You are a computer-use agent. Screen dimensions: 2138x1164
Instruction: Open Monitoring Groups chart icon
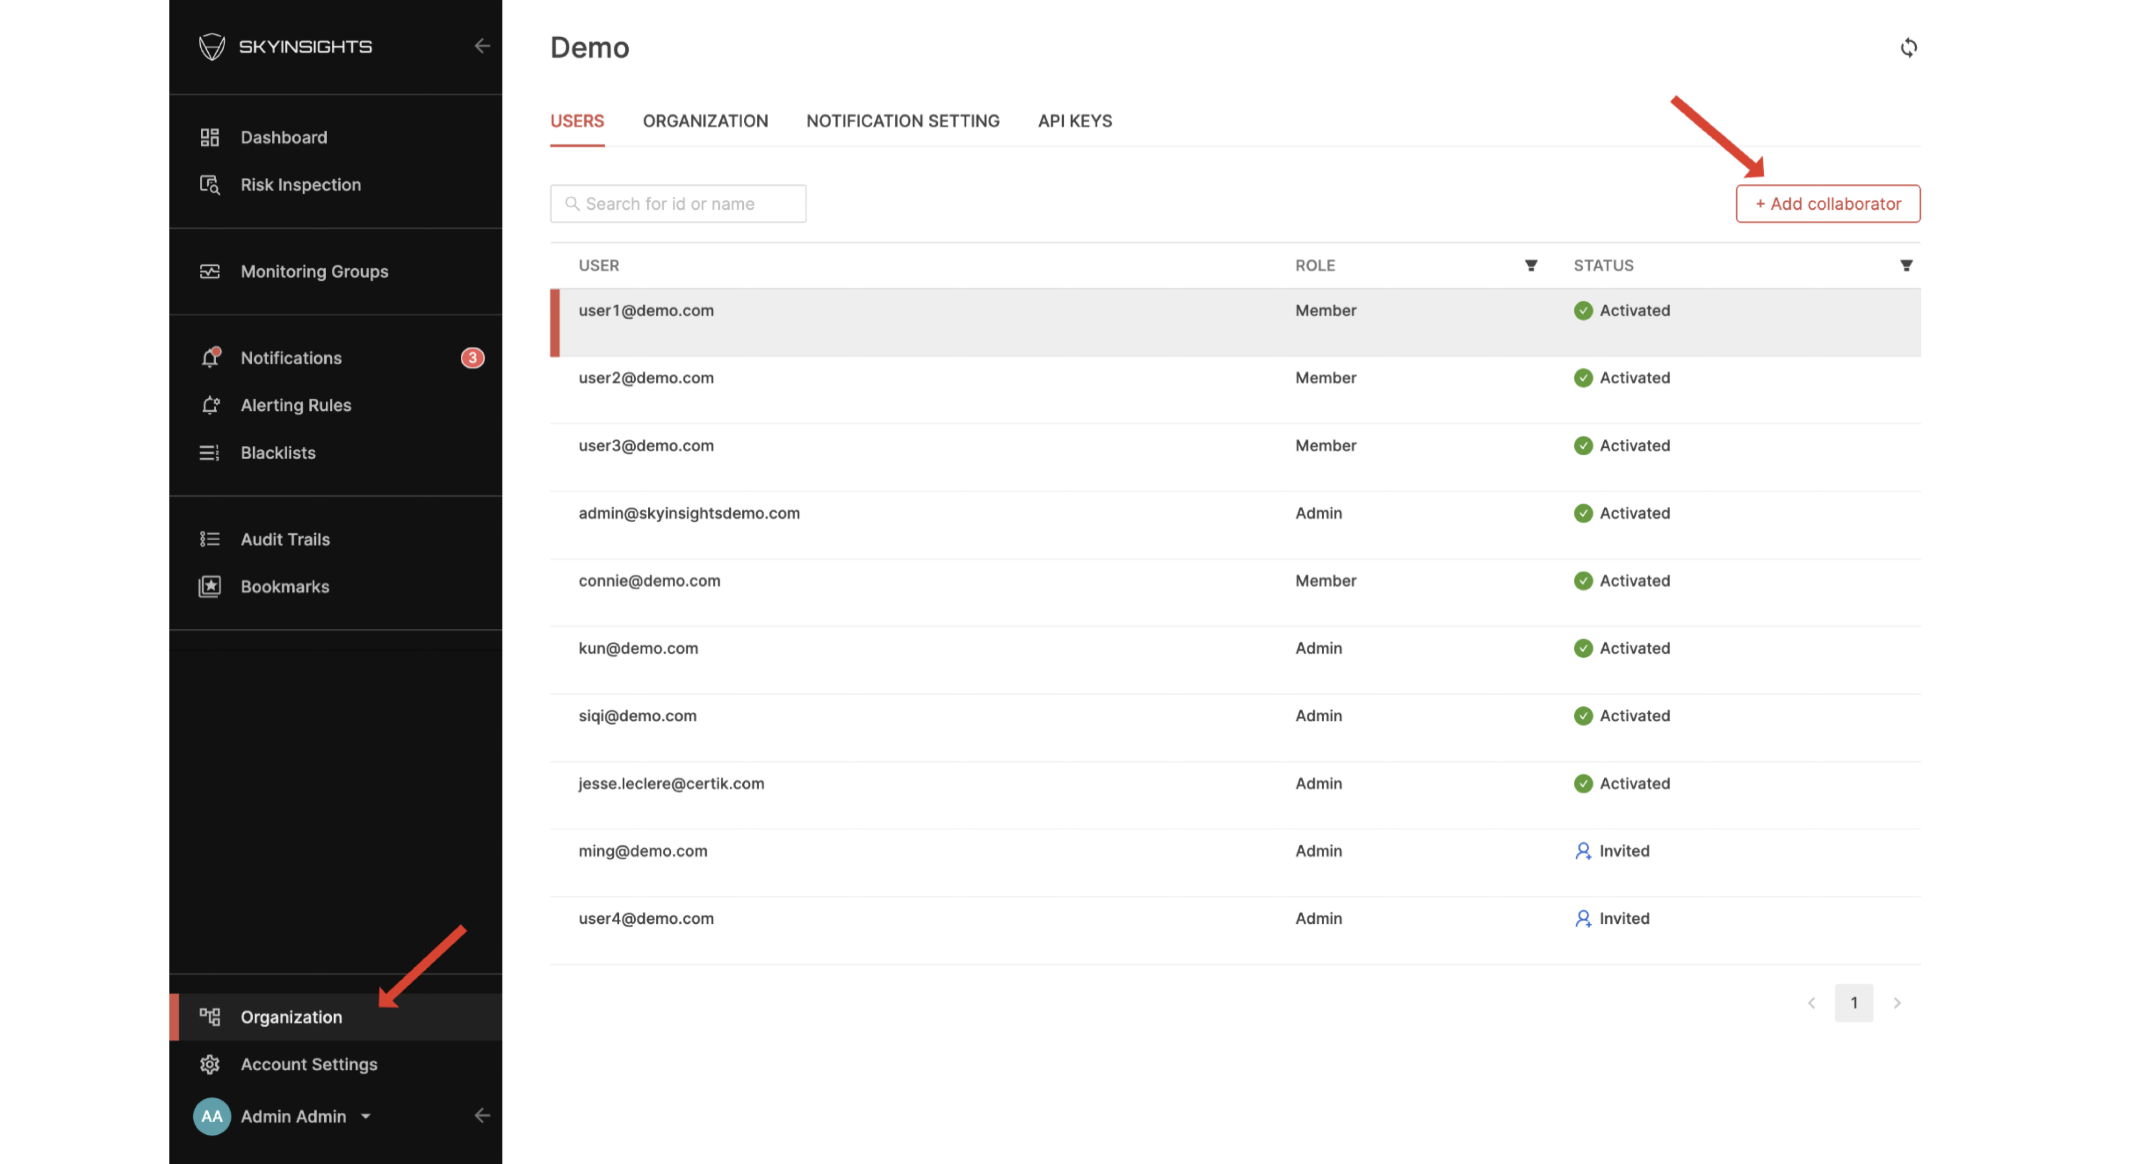209,271
